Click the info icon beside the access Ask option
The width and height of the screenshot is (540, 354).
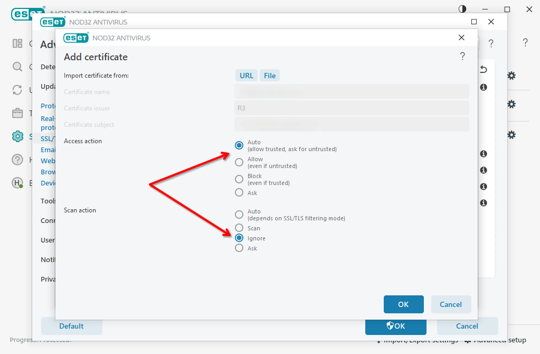tap(484, 203)
